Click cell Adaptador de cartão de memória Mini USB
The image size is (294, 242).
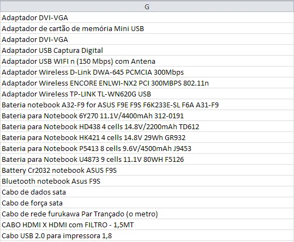(147, 28)
